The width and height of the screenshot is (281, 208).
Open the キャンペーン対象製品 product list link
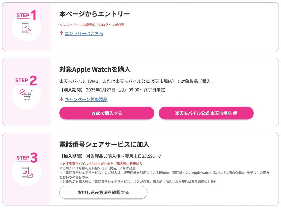(x=86, y=99)
